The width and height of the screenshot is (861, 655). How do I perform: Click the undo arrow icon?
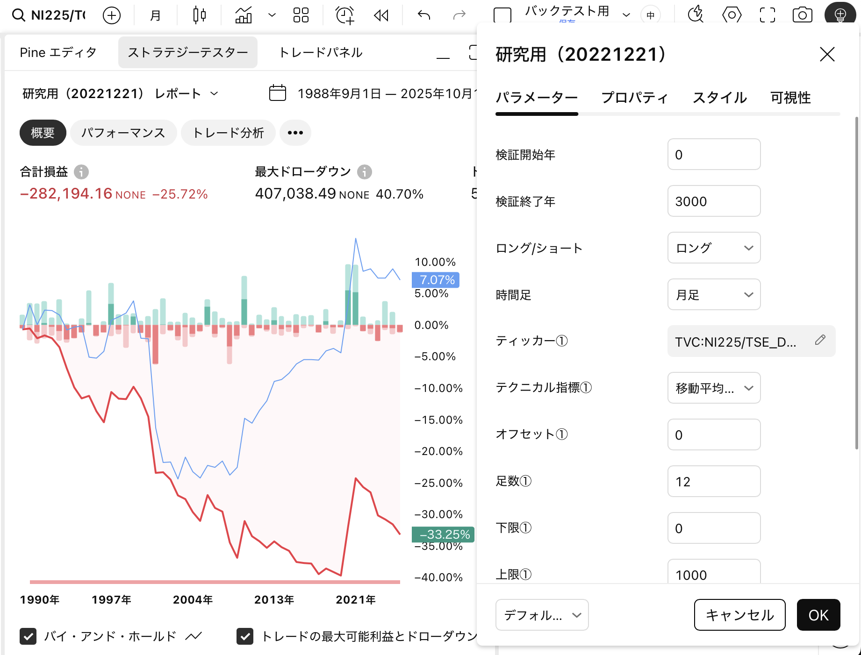[424, 15]
